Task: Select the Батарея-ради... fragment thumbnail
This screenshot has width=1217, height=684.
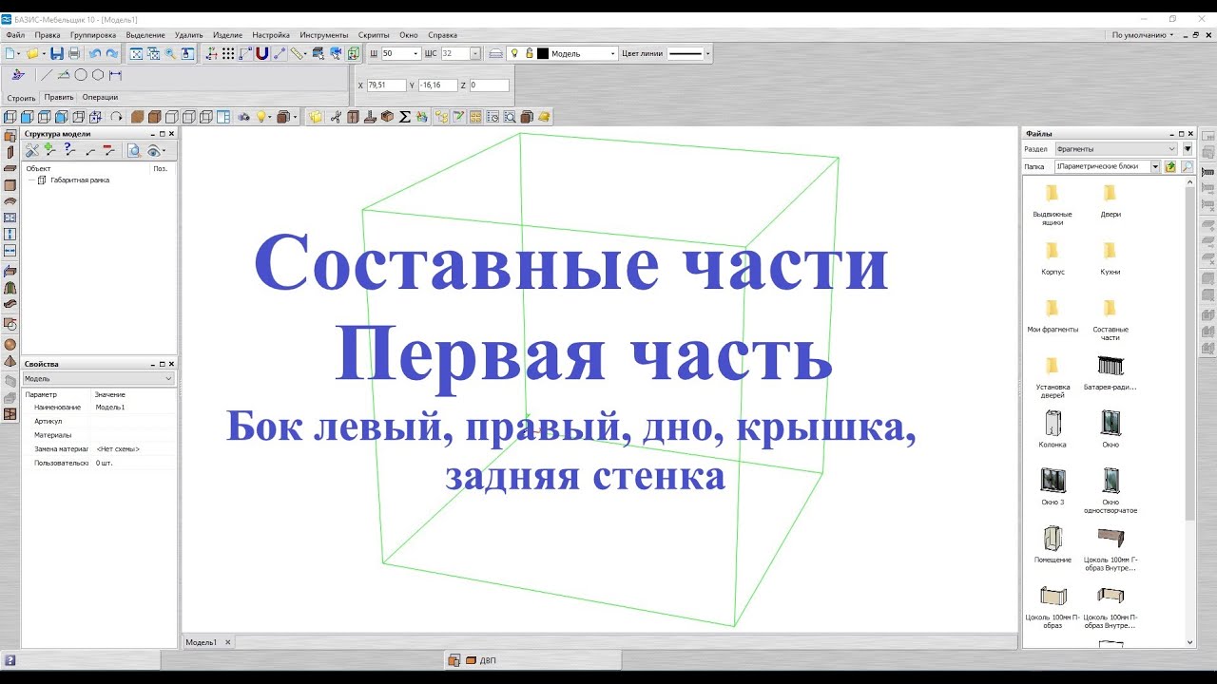Action: coord(1110,373)
